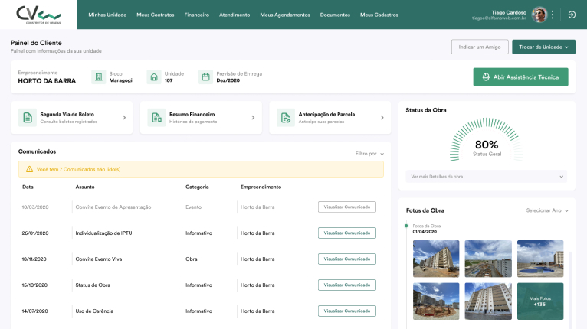Open the Financeiro menu

click(x=196, y=15)
